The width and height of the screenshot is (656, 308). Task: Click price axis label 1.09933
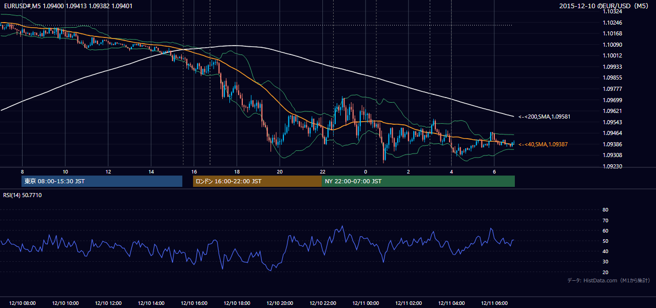pos(611,67)
